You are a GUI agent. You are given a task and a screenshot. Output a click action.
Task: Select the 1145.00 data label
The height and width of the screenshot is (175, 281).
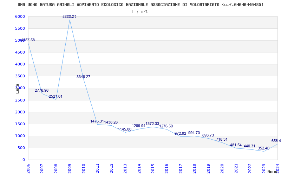pyautogui.click(x=125, y=129)
